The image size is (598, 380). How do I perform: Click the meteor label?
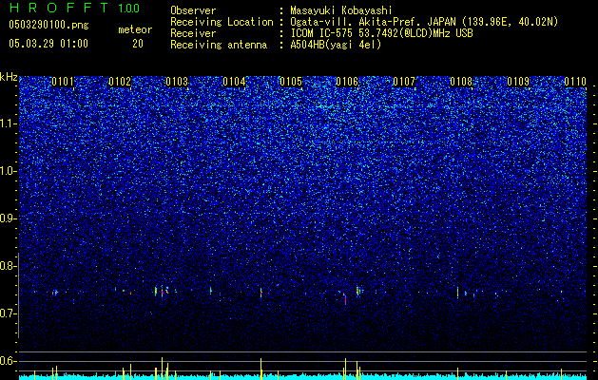135,29
